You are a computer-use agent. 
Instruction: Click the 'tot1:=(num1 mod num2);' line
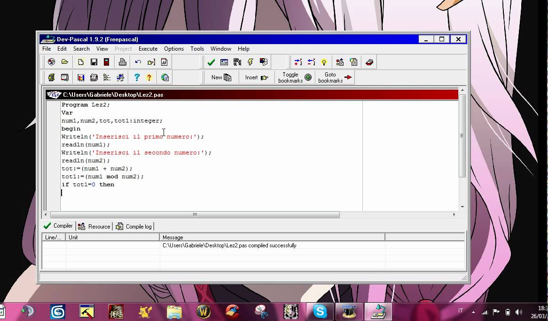click(x=103, y=176)
